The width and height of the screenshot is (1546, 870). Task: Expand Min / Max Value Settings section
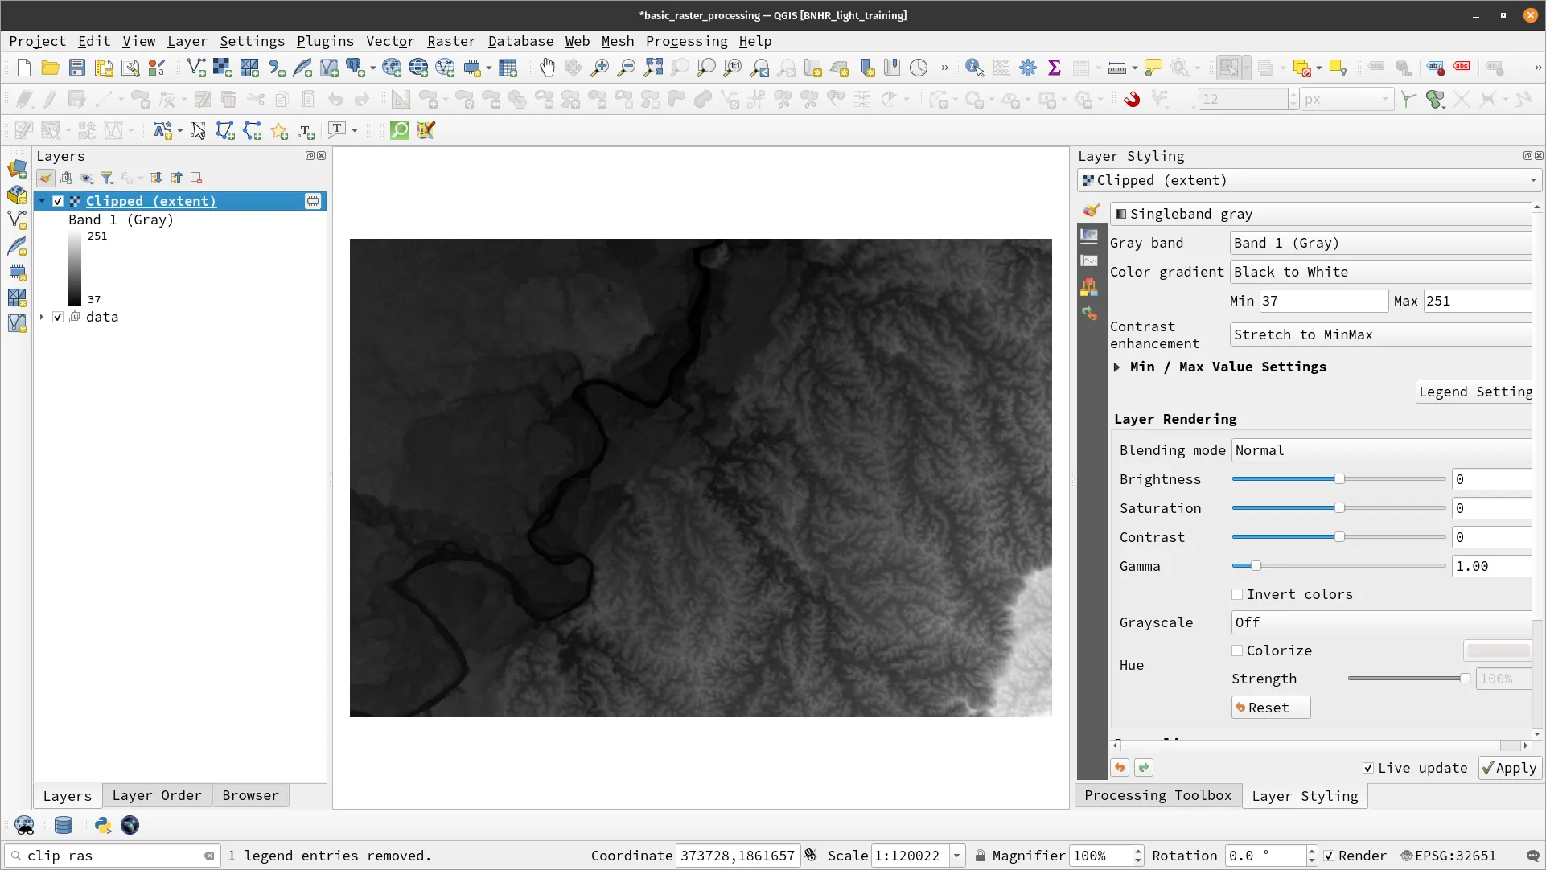pos(1116,367)
